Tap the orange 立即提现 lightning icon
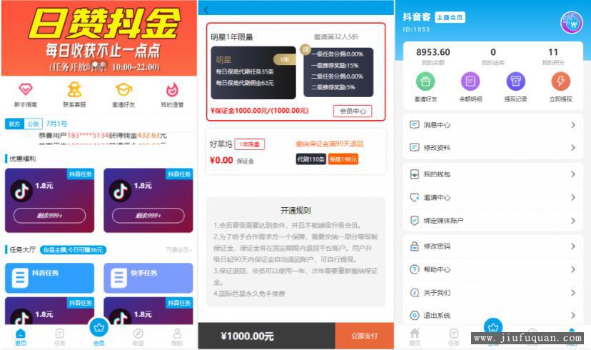Viewport: 591px width, 350px height. coord(560,81)
